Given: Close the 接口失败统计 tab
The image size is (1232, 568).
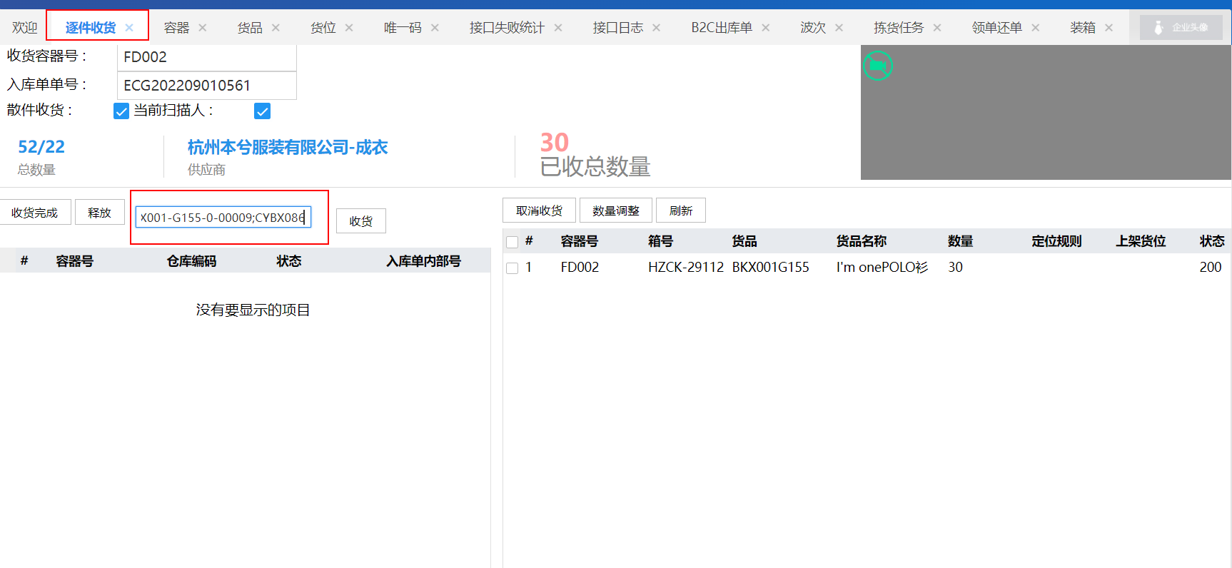Looking at the screenshot, I should pos(558,28).
